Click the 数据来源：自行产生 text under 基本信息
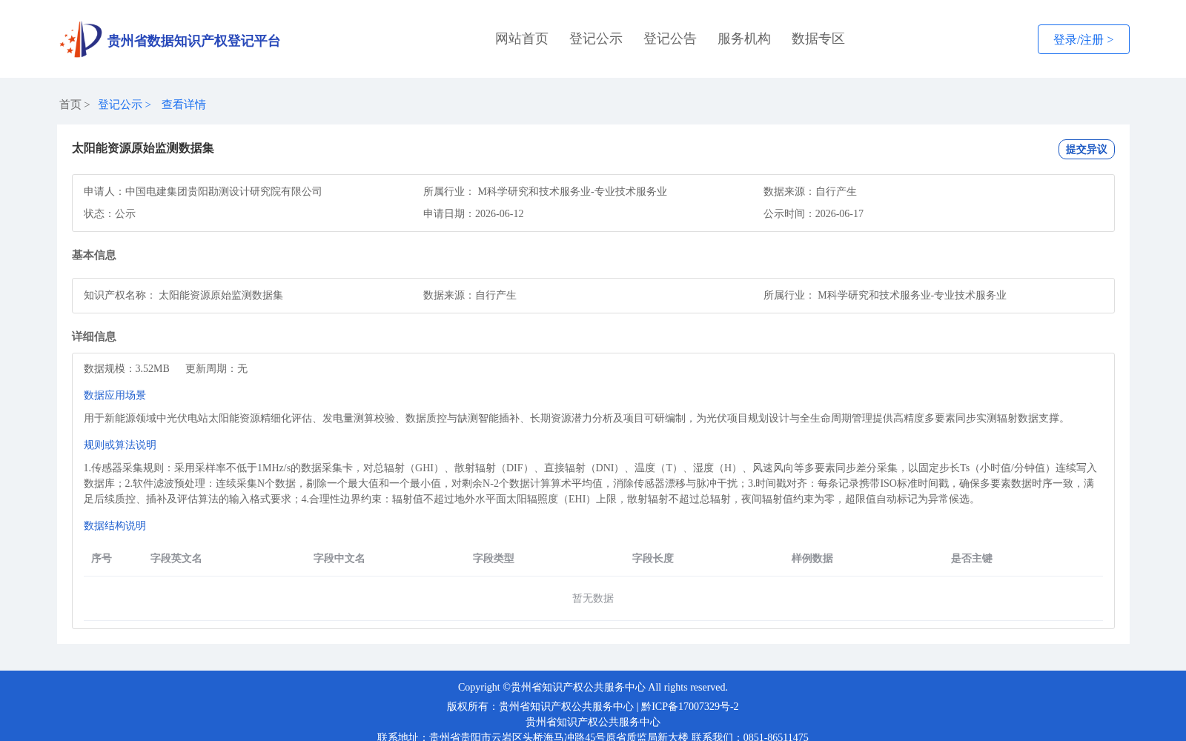 (x=470, y=295)
